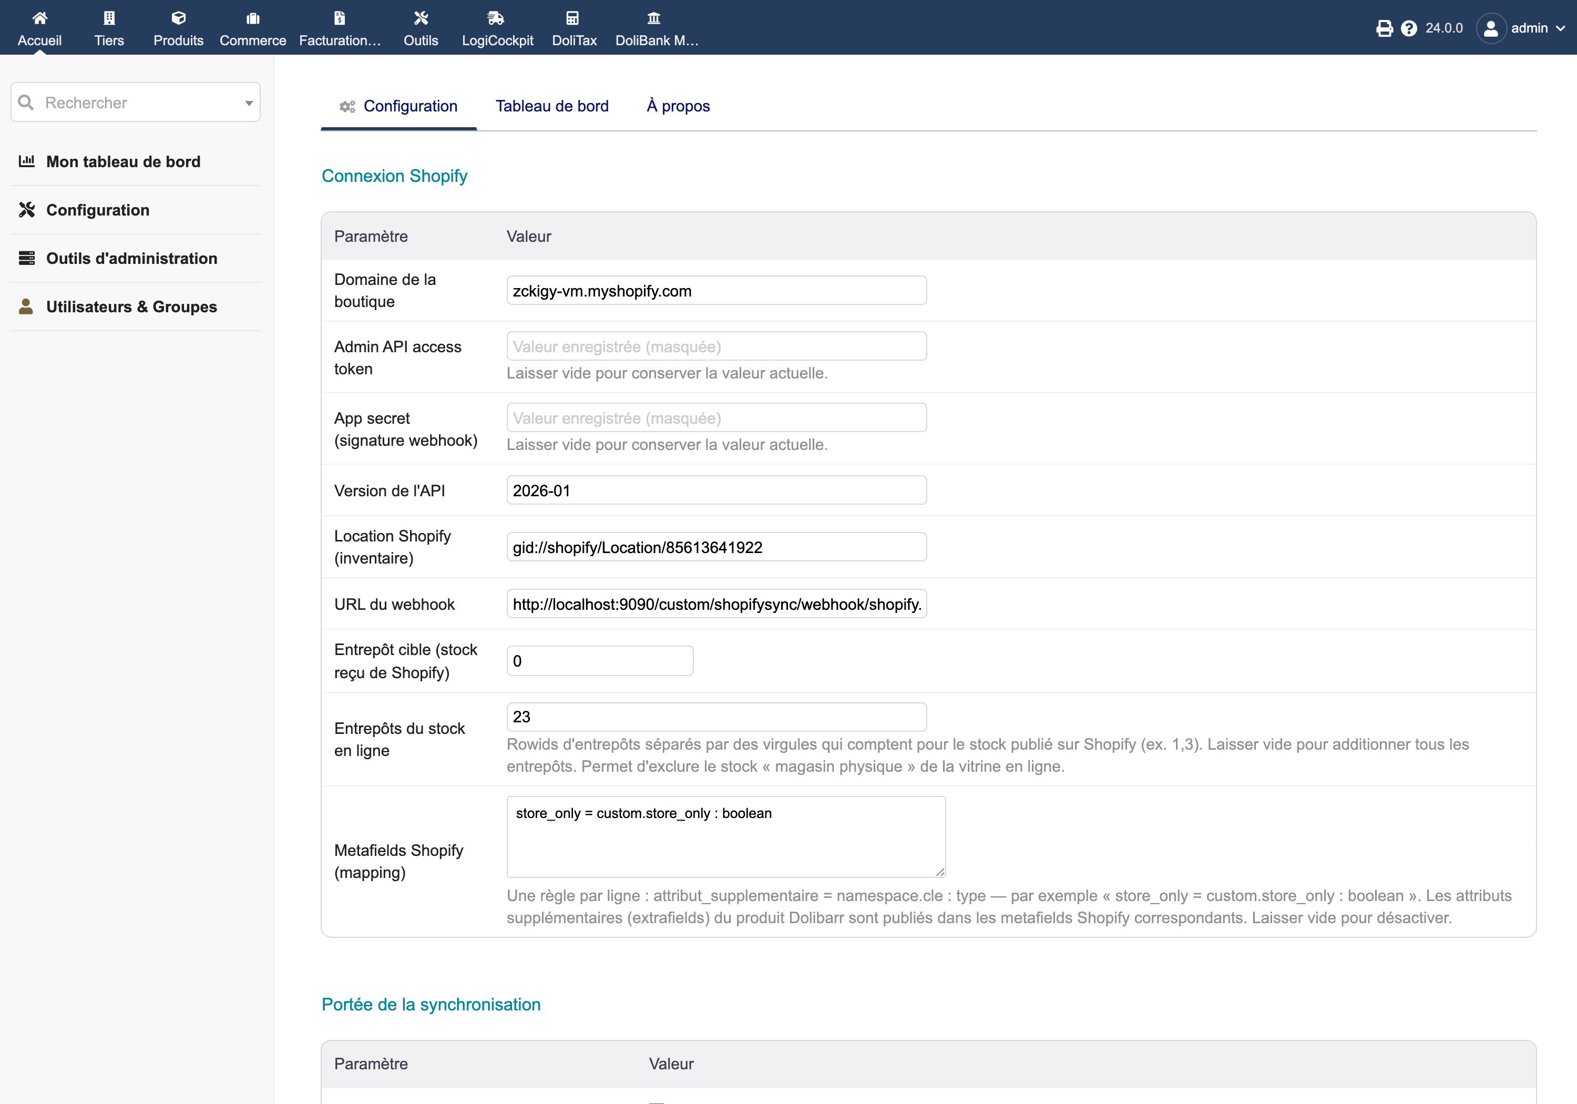Click the Outils menu label
The image size is (1577, 1104).
click(x=421, y=40)
